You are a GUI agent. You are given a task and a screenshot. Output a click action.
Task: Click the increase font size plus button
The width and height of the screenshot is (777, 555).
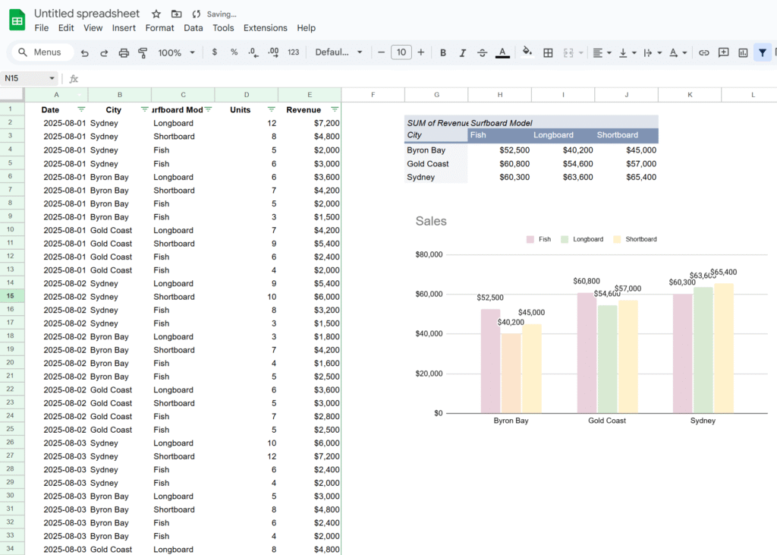[x=421, y=52]
